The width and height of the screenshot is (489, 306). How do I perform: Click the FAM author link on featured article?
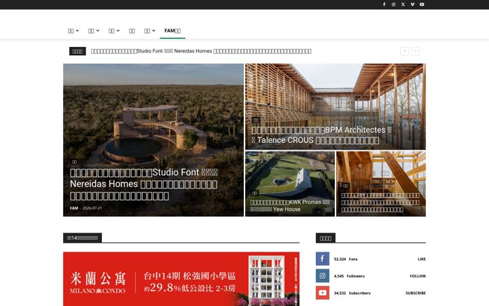74,208
